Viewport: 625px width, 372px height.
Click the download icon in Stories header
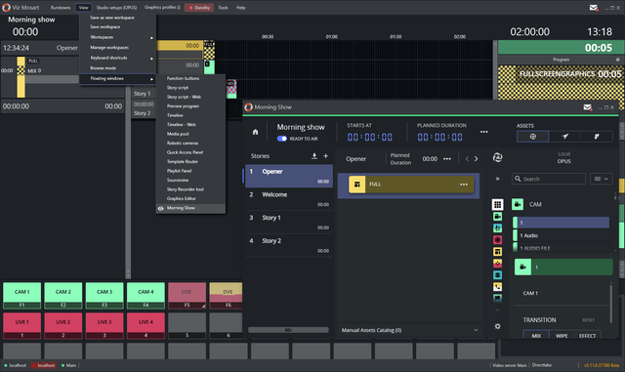pyautogui.click(x=314, y=156)
